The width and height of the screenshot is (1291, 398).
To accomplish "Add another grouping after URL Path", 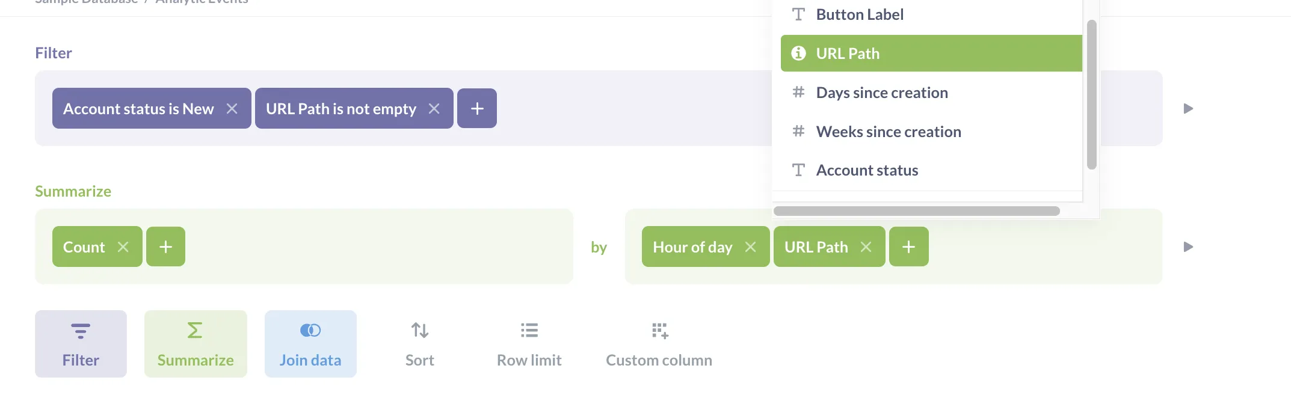I will click(x=908, y=247).
